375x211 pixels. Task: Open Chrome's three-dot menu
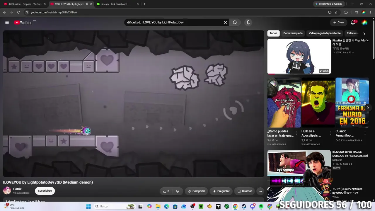(371, 12)
